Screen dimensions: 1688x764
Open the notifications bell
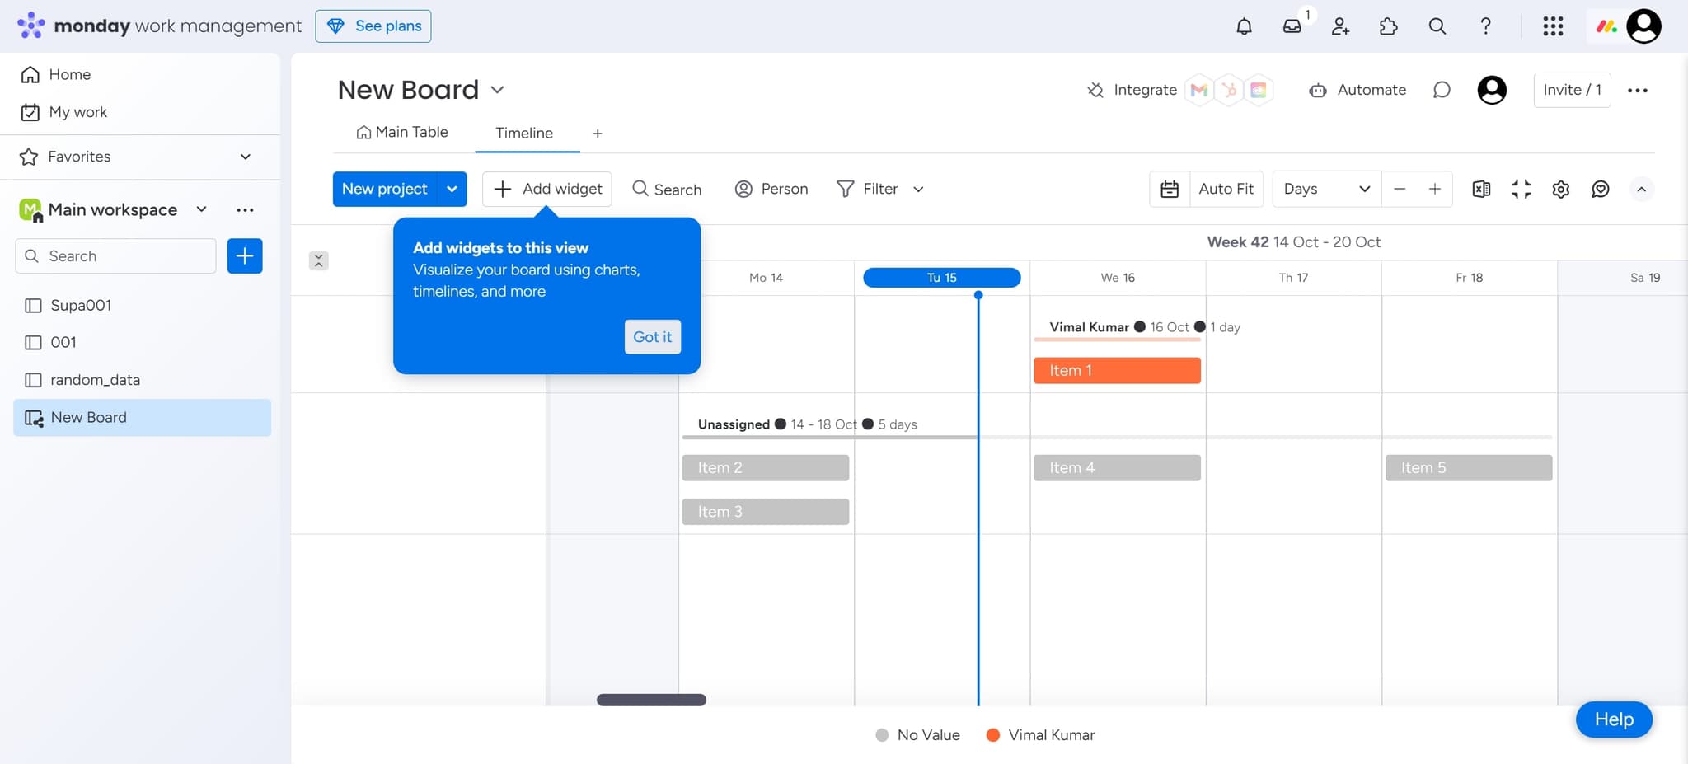(1244, 26)
